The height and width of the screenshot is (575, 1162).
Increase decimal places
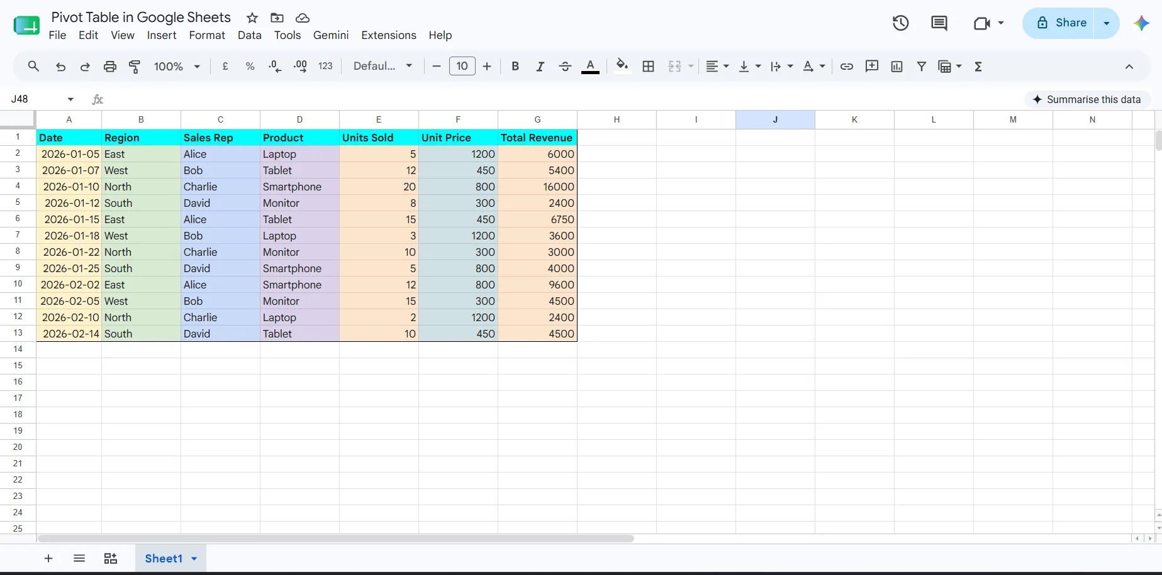click(x=300, y=67)
